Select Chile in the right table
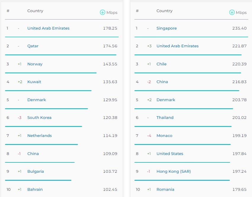 click(161, 64)
